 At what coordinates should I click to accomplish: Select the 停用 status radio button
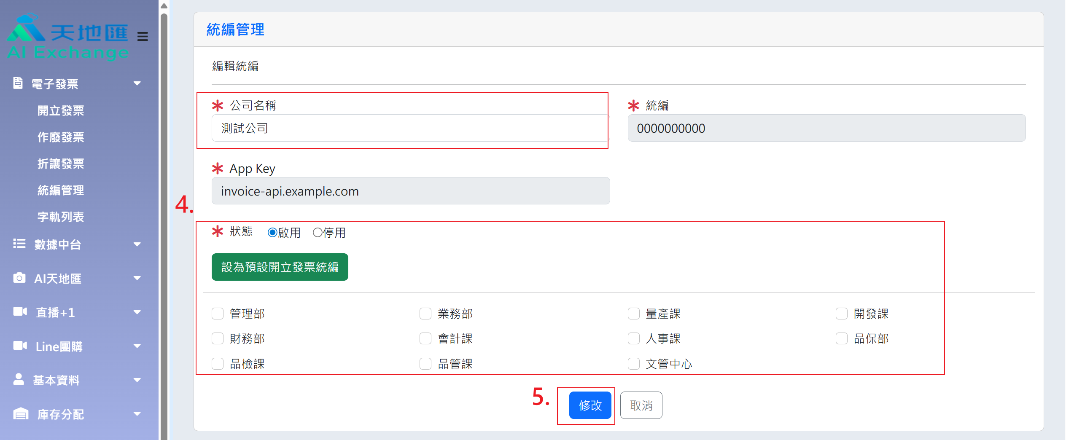318,233
